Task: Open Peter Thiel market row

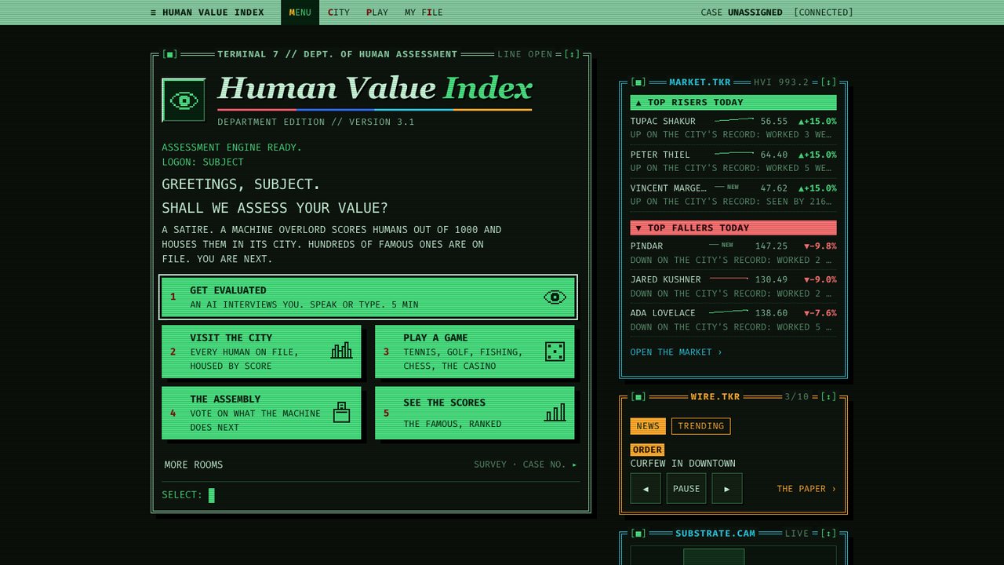Action: [733, 161]
